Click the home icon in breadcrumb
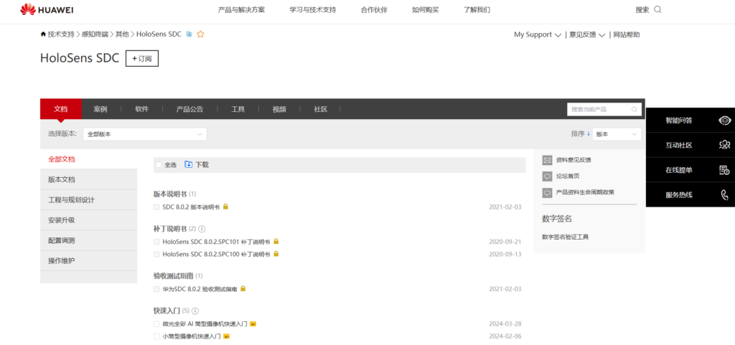735x345 pixels. 44,34
